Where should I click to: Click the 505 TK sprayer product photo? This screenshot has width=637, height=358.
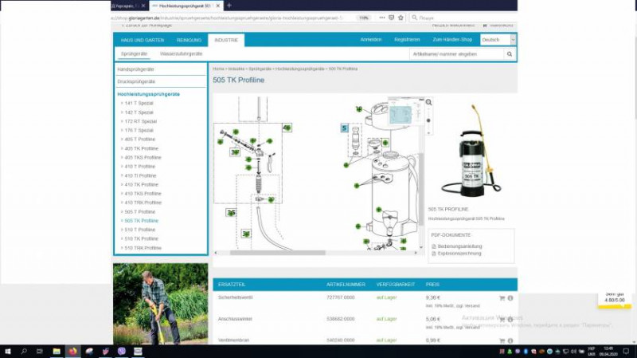pos(471,151)
